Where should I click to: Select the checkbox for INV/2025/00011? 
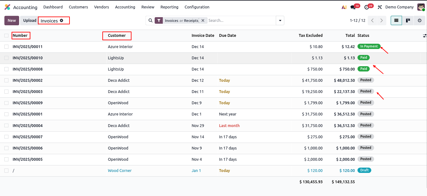coord(7,47)
